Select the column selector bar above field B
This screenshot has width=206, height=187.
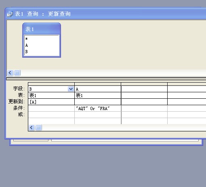51,84
